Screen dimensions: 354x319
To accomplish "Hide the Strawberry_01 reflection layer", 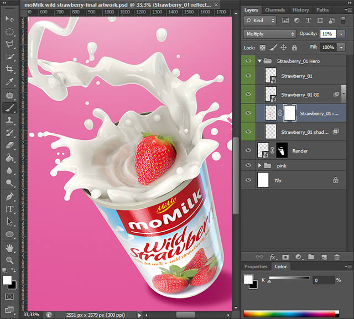I will coord(248,113).
